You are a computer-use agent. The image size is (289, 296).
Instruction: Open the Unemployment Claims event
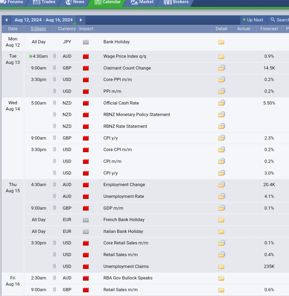coord(126,266)
